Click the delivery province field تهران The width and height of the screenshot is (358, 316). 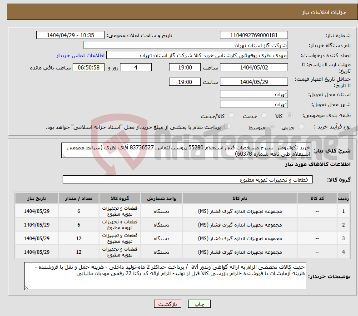pos(254,94)
